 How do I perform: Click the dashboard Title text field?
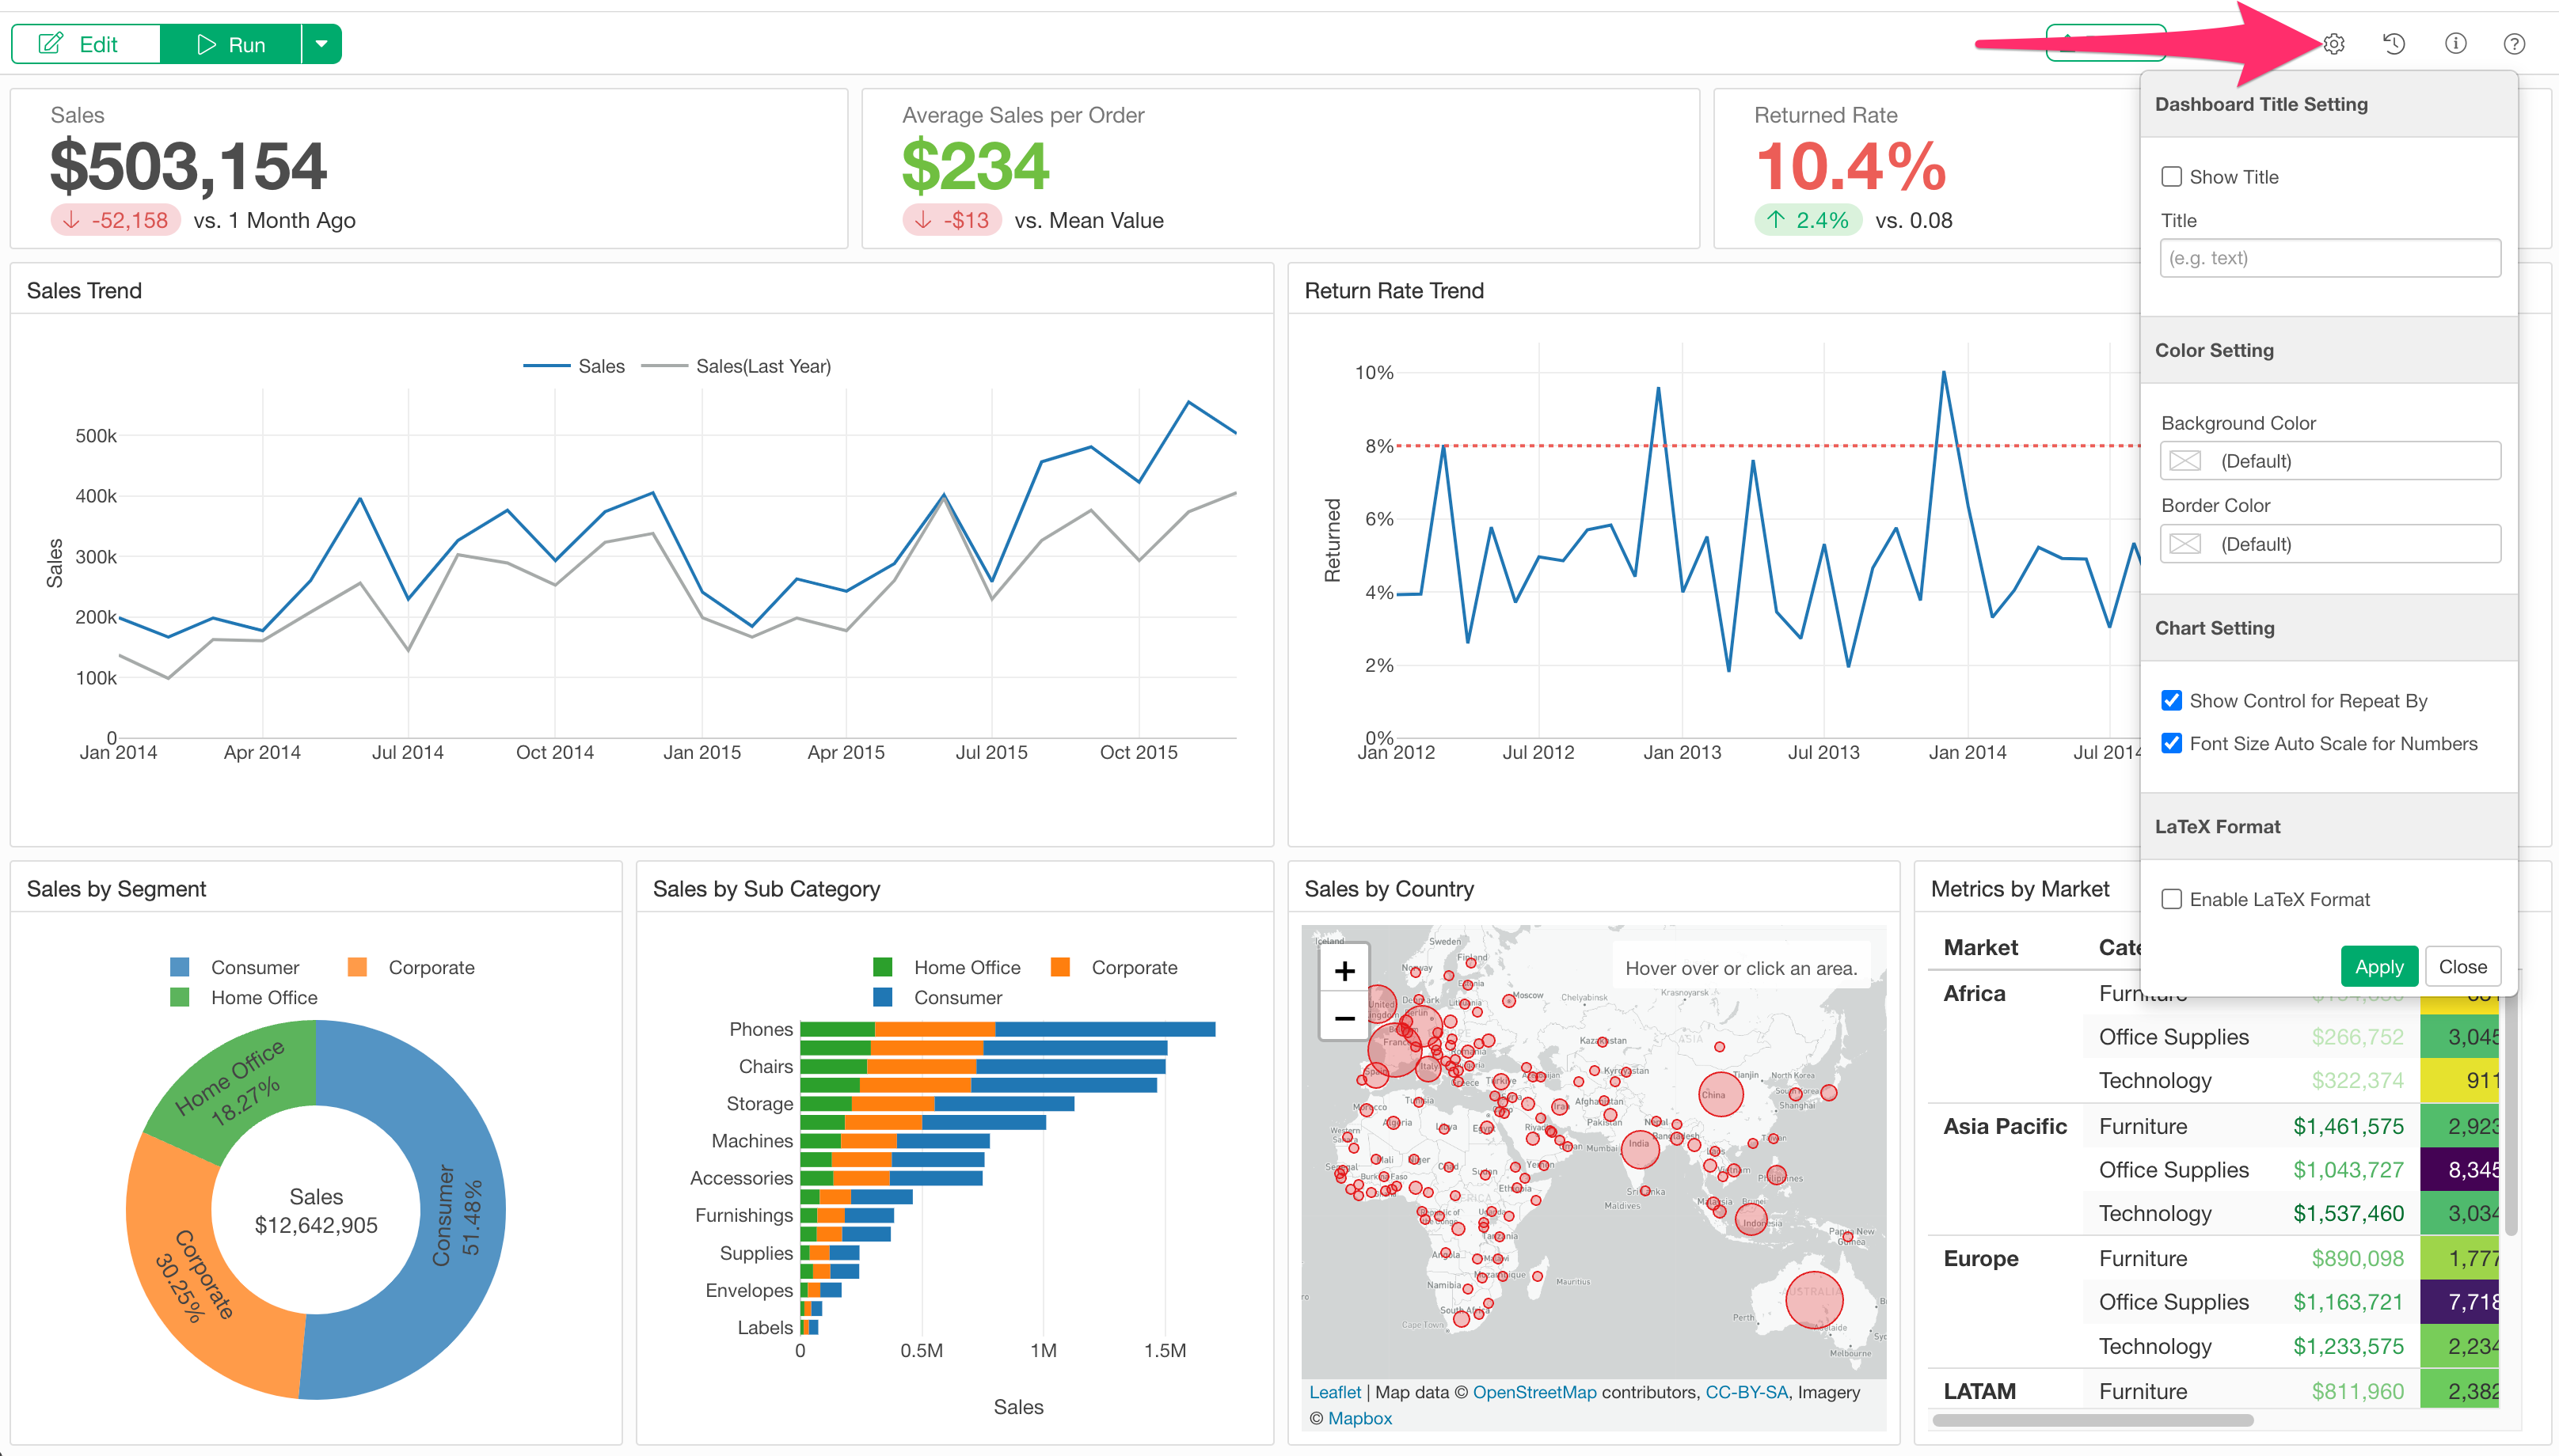tap(2329, 258)
